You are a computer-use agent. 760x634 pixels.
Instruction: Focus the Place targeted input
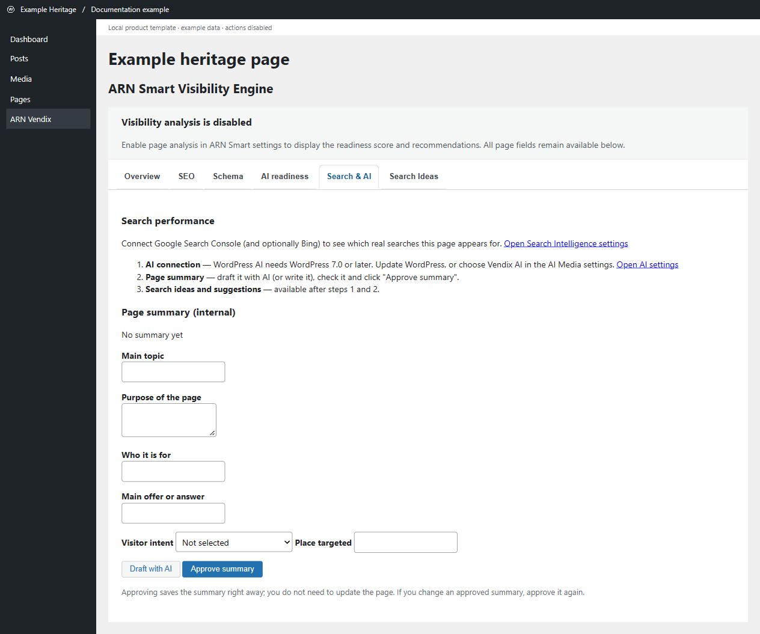point(406,542)
